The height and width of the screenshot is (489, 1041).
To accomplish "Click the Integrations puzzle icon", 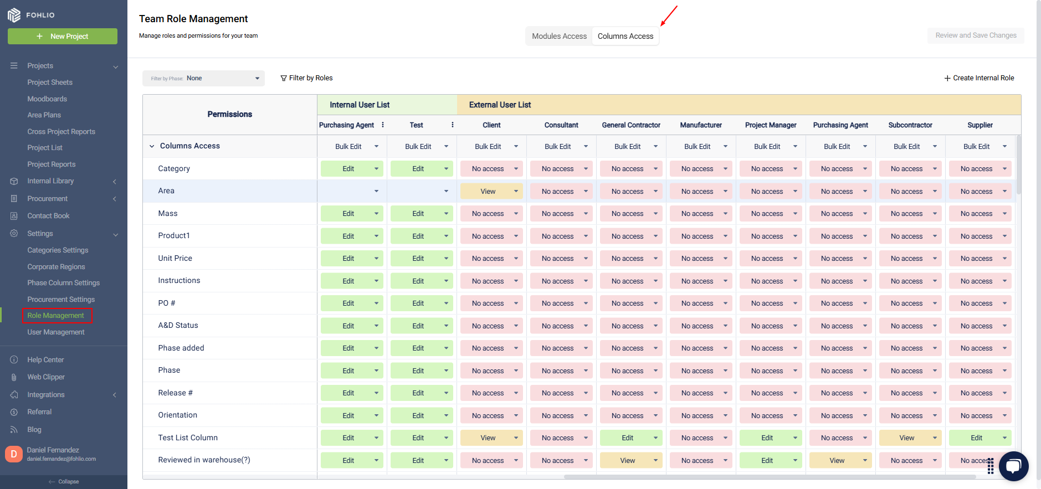I will pos(14,395).
